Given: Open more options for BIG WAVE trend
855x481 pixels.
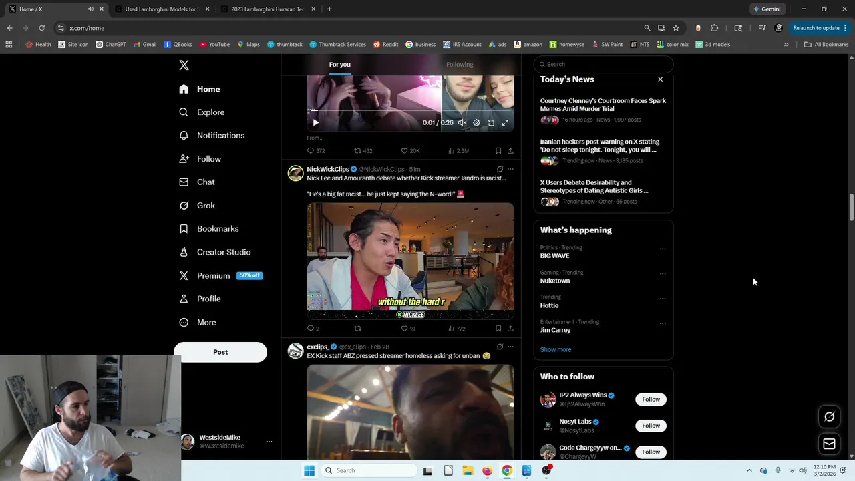Looking at the screenshot, I should 663,249.
